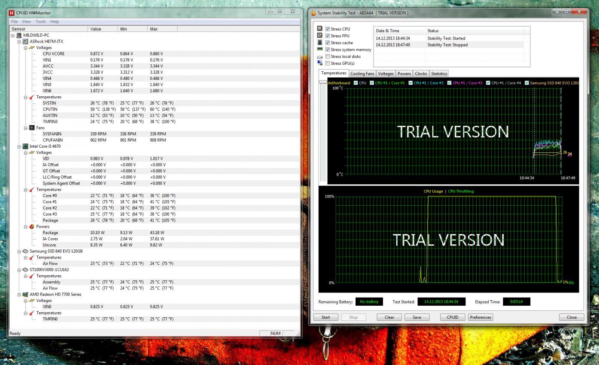599x365 pixels.
Task: Collapse Voltages under ASRock H87M-ITX
Action: pyautogui.click(x=25, y=48)
